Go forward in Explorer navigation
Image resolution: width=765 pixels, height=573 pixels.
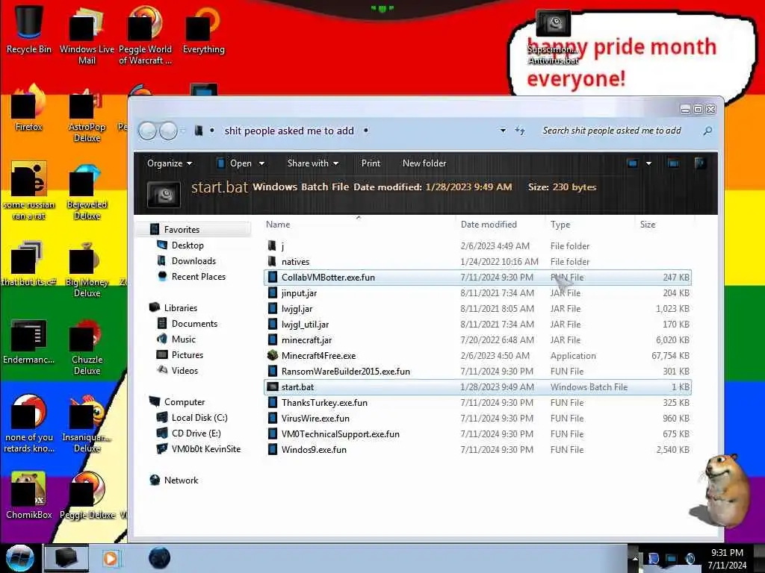tap(168, 131)
